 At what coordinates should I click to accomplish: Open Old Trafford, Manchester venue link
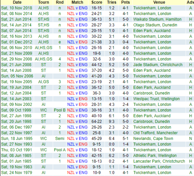tap(156, 133)
